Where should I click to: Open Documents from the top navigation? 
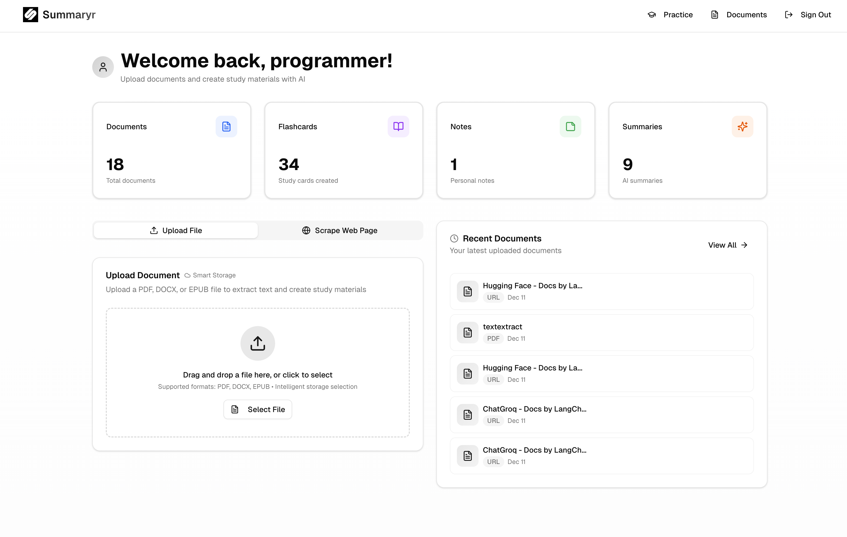(739, 15)
